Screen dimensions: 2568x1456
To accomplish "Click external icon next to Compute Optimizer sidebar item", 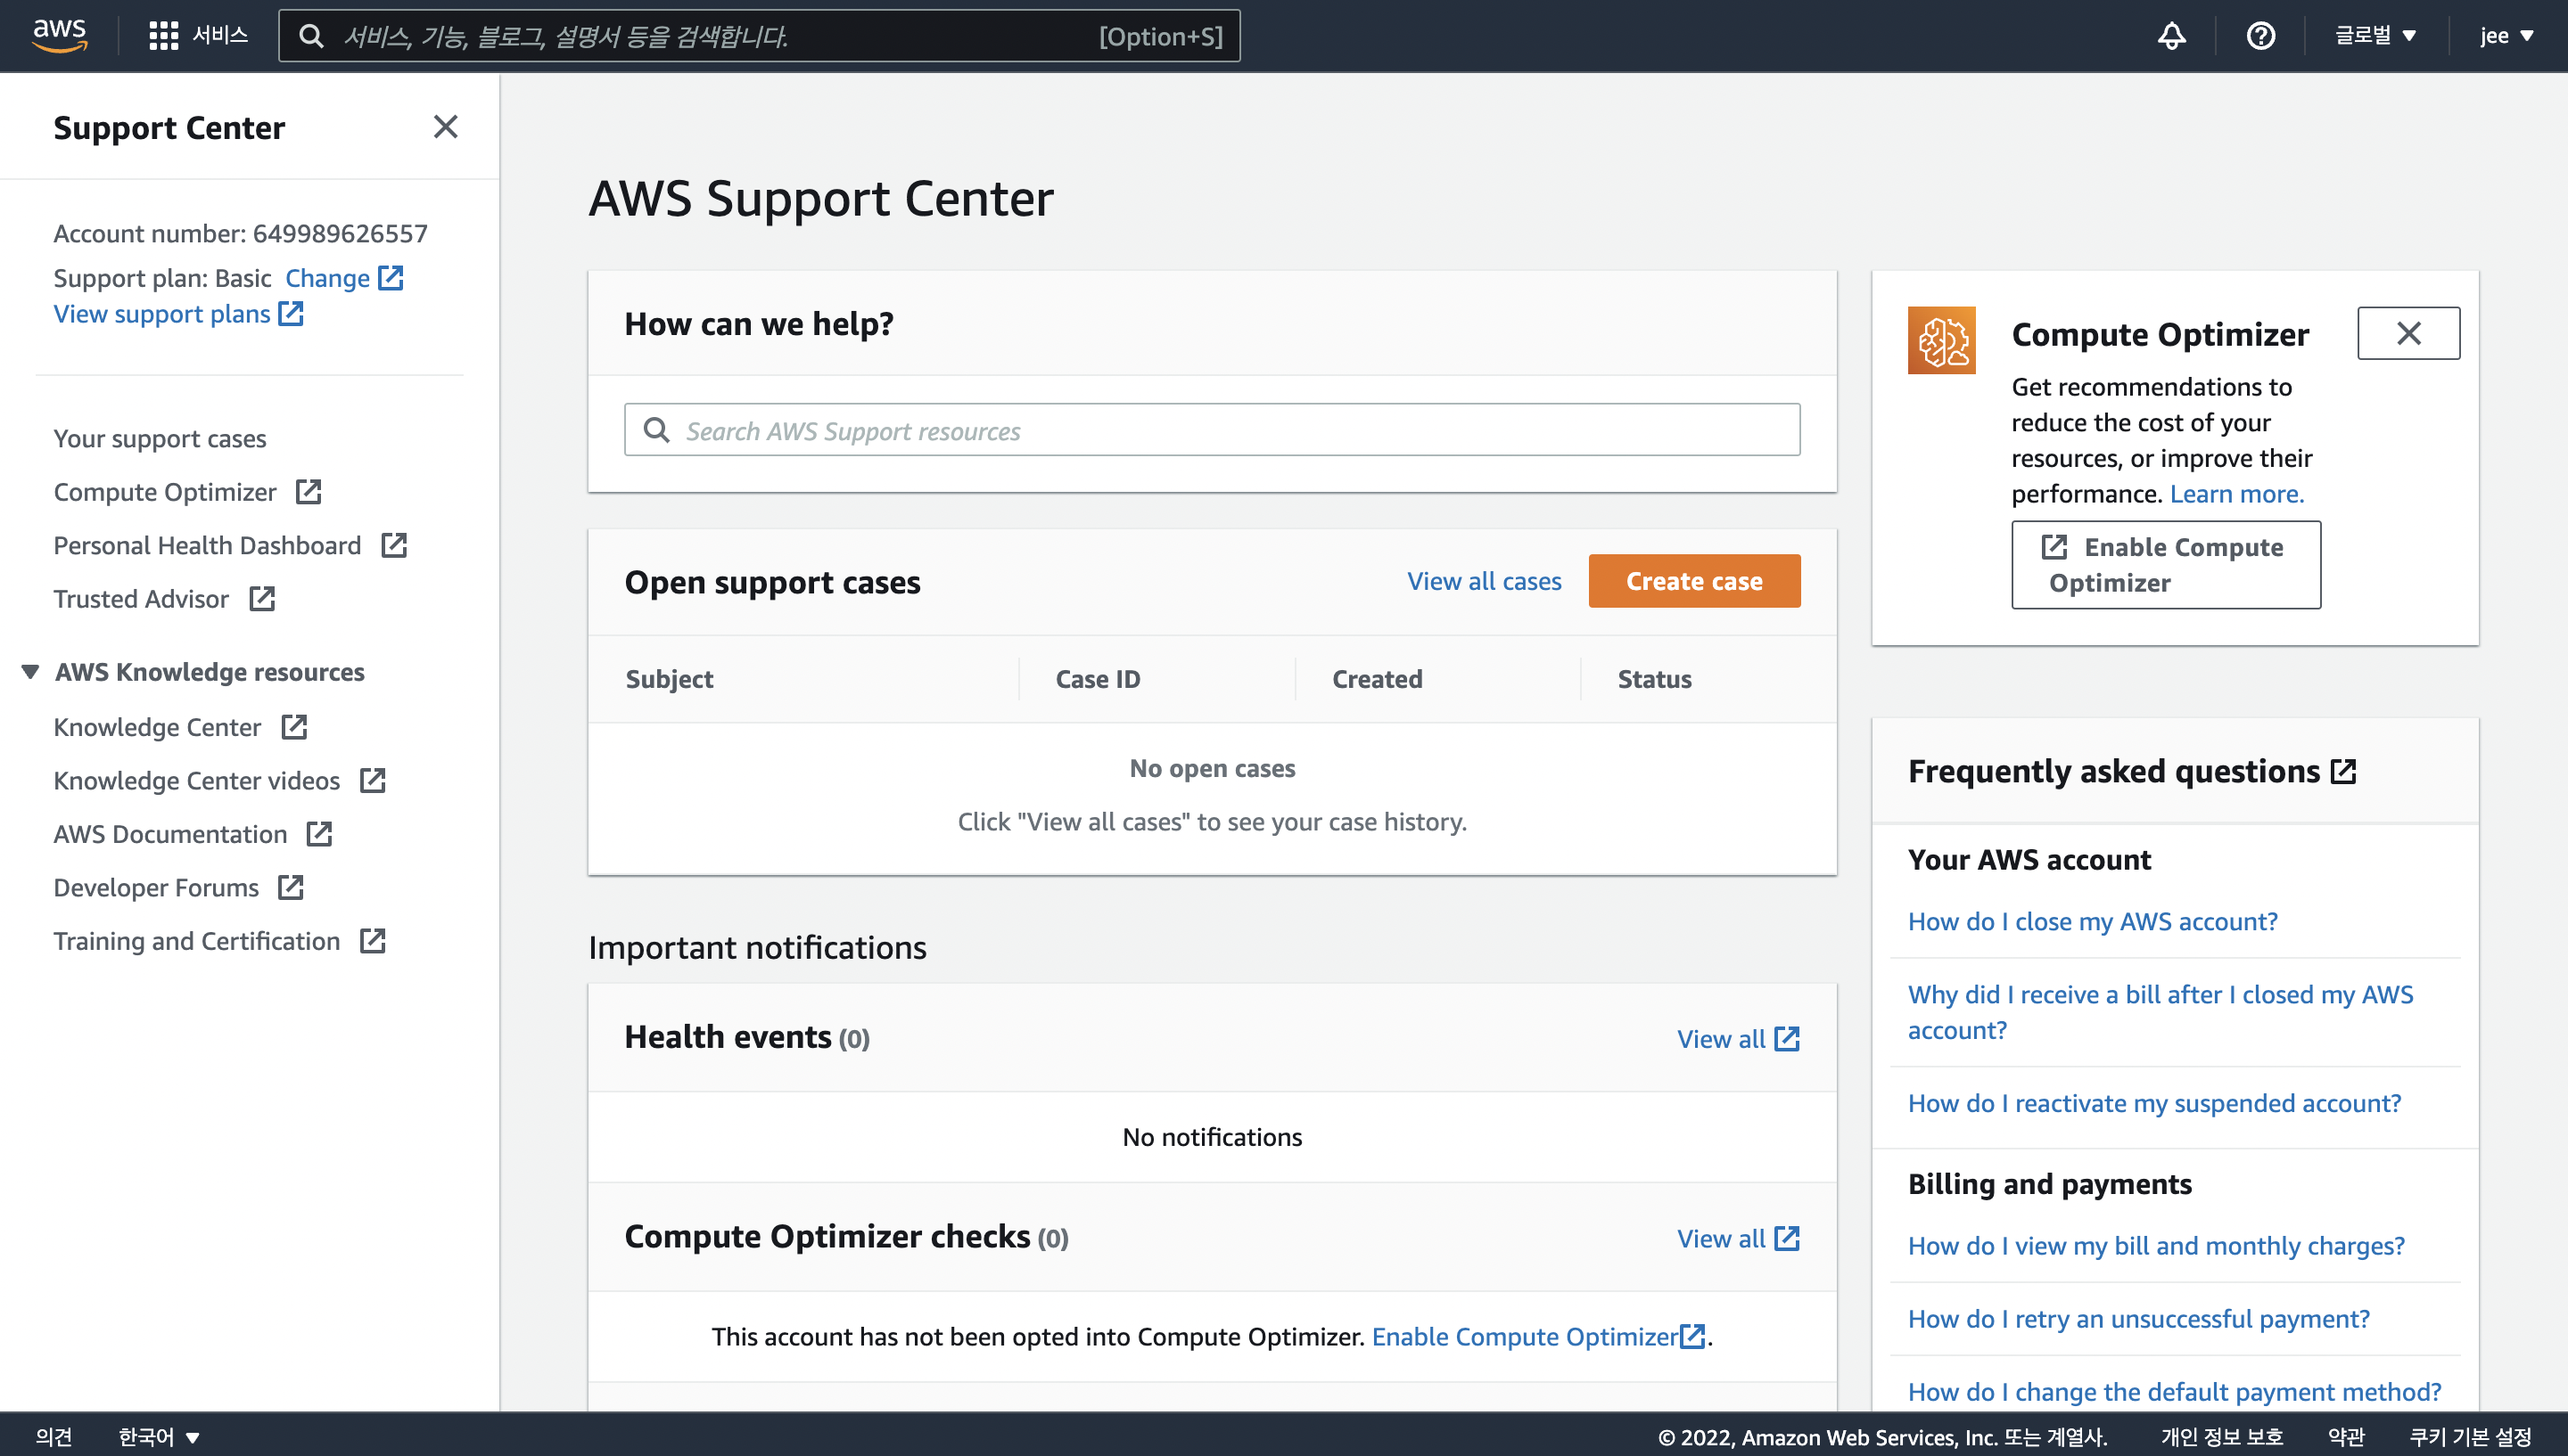I will coord(309,492).
